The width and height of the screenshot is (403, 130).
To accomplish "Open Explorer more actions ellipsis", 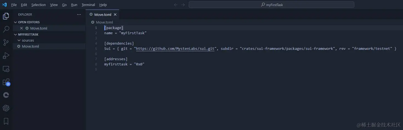I will [x=79, y=15].
